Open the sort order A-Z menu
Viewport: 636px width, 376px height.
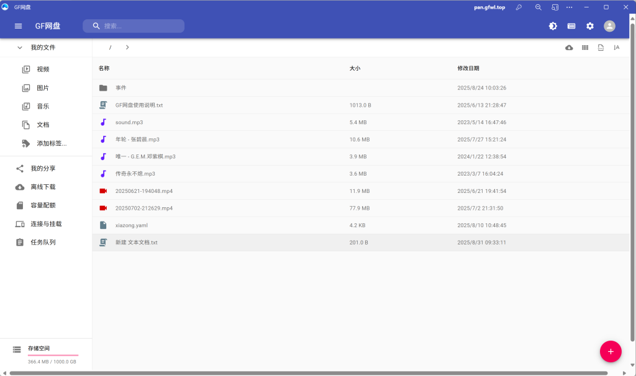click(x=616, y=48)
